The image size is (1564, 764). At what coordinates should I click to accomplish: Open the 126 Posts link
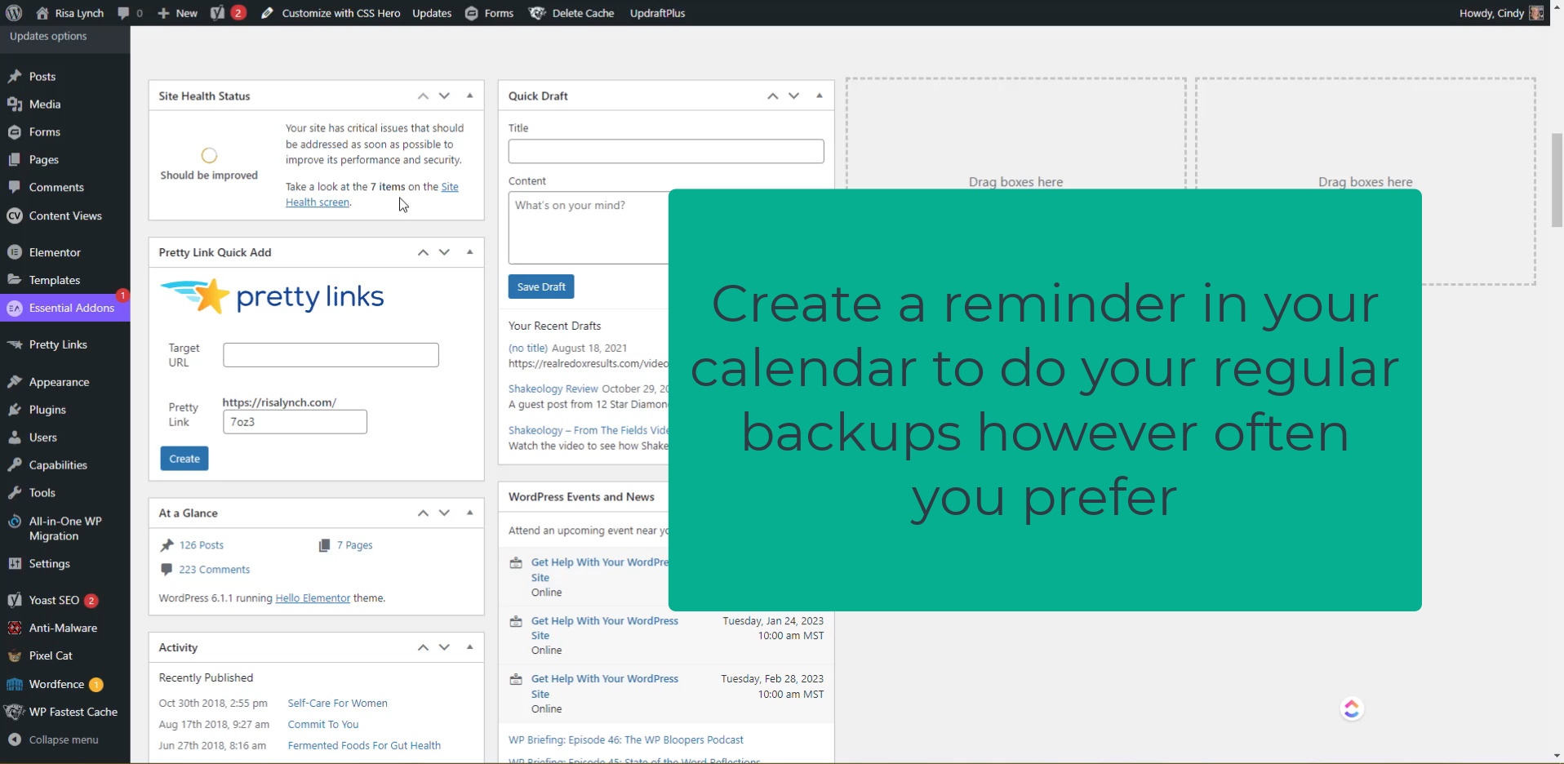[201, 545]
